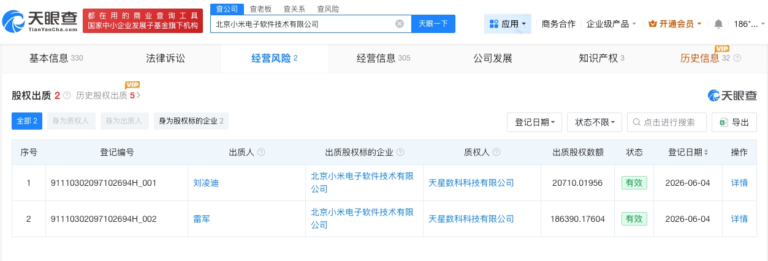This screenshot has width=768, height=261.
Task: Click the 应用 grid icon
Action: (x=494, y=24)
